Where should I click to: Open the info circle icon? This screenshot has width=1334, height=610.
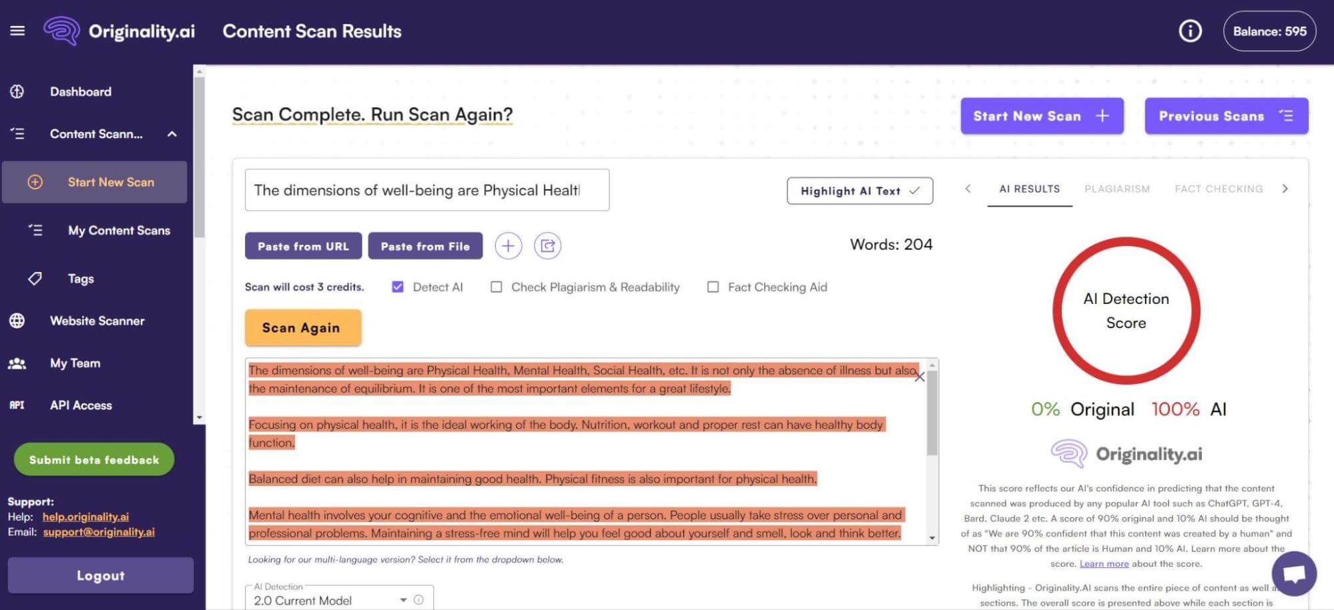click(x=1190, y=31)
